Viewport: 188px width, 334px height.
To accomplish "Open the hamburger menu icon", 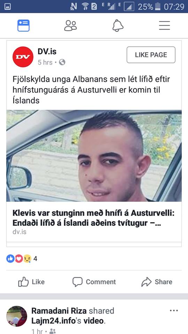I will [165, 25].
